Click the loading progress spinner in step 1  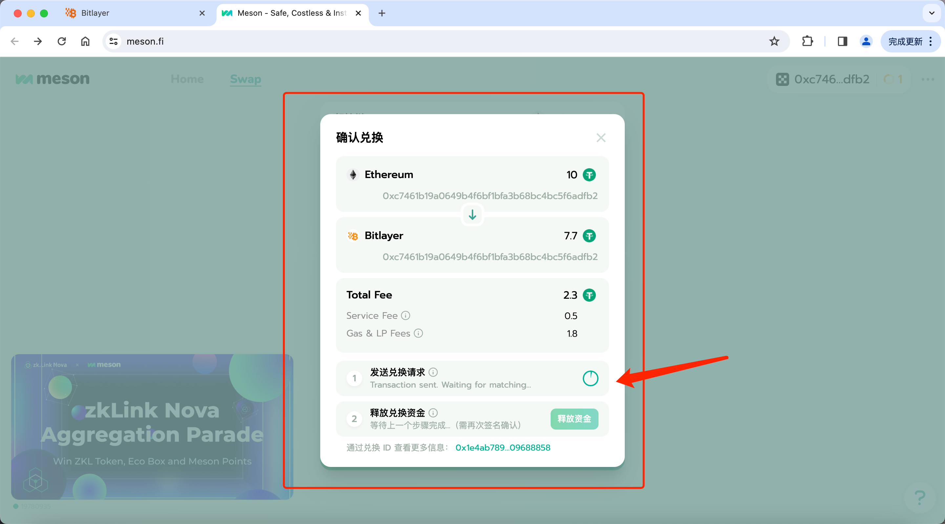590,378
